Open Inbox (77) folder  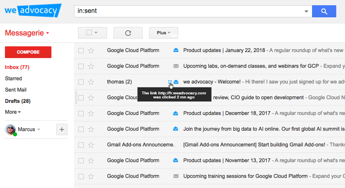point(17,67)
